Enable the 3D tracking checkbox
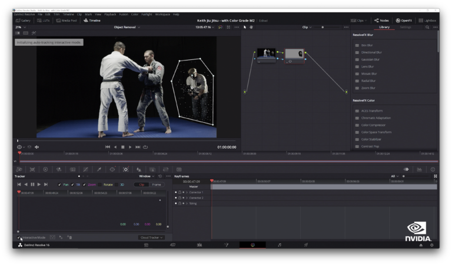The width and height of the screenshot is (452, 265). tap(117, 185)
